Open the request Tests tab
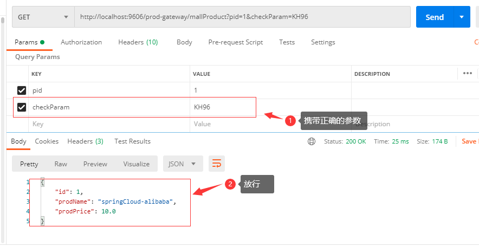This screenshot has height=247, width=479. pos(287,42)
